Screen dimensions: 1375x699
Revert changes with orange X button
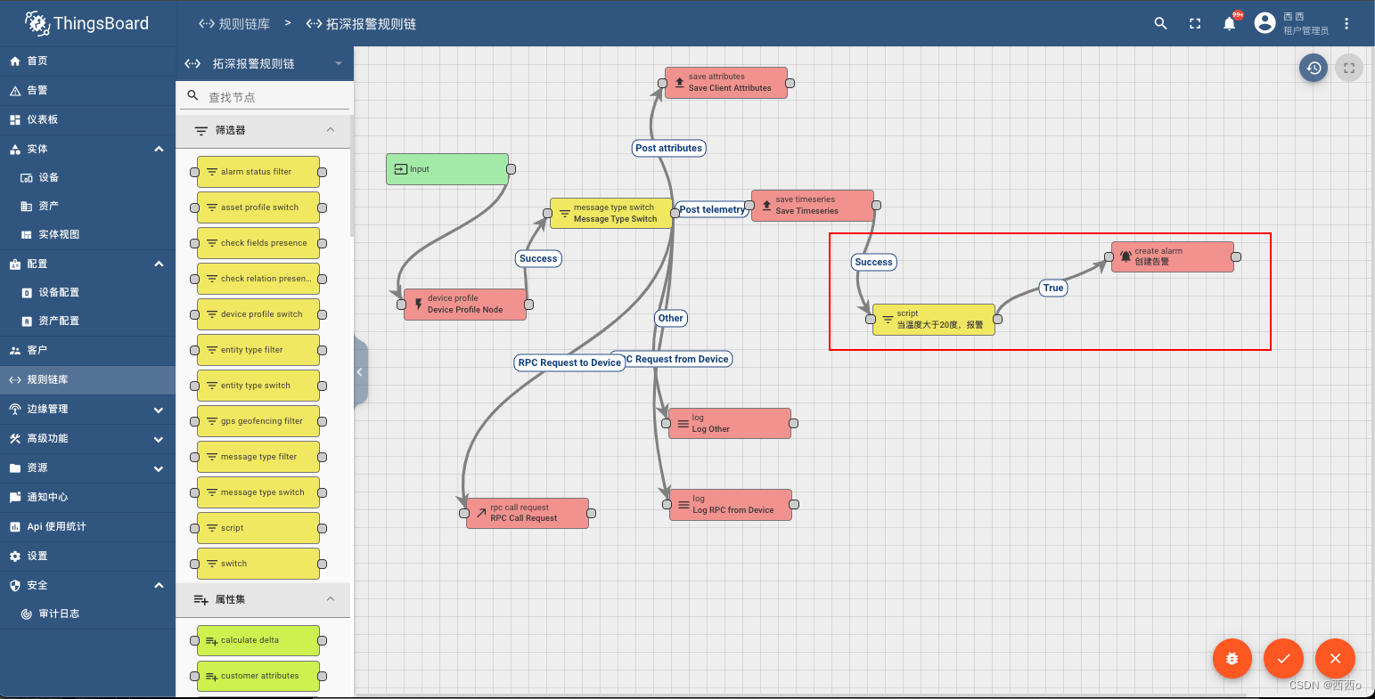[x=1335, y=659]
